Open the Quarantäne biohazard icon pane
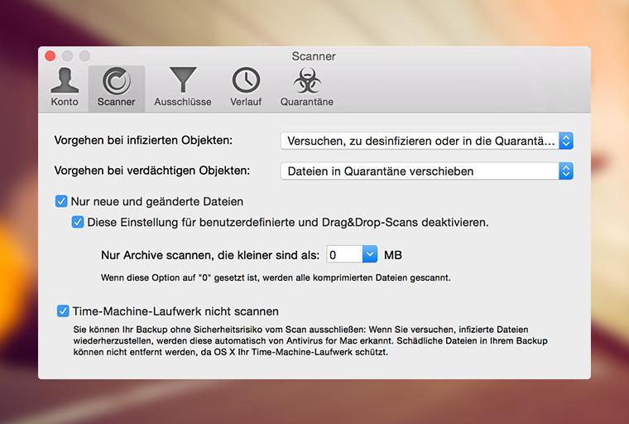629x424 pixels. pos(307,88)
